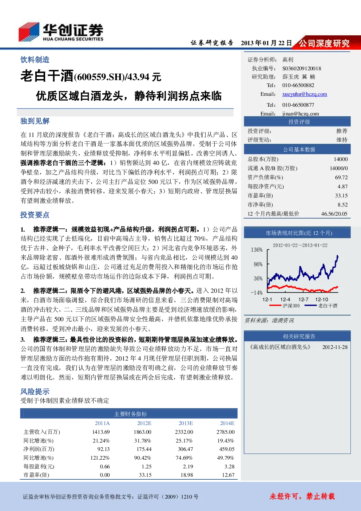The image size is (361, 511).
Task: Click 12-month high/low 46.56/20.05
Action: tap(334, 214)
